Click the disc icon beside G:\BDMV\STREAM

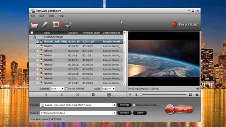coord(34,37)
